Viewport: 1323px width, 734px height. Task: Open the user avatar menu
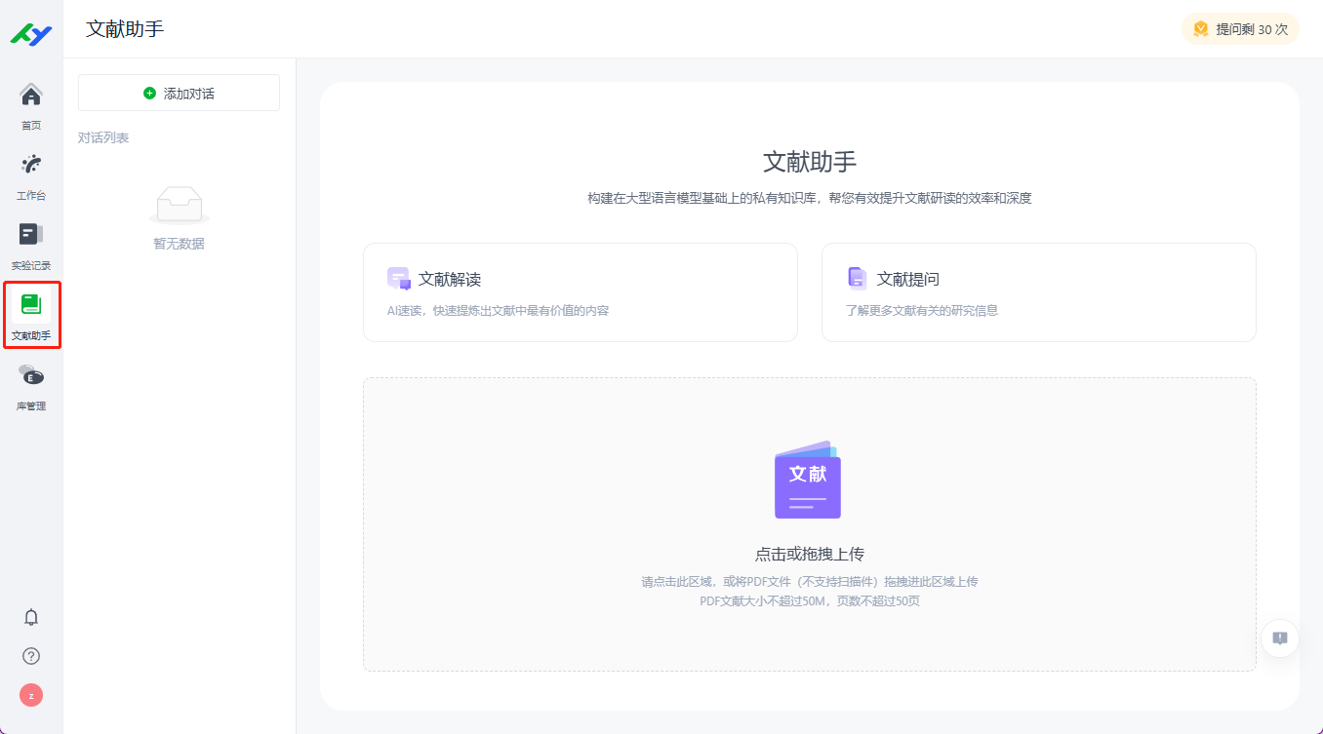(x=30, y=694)
